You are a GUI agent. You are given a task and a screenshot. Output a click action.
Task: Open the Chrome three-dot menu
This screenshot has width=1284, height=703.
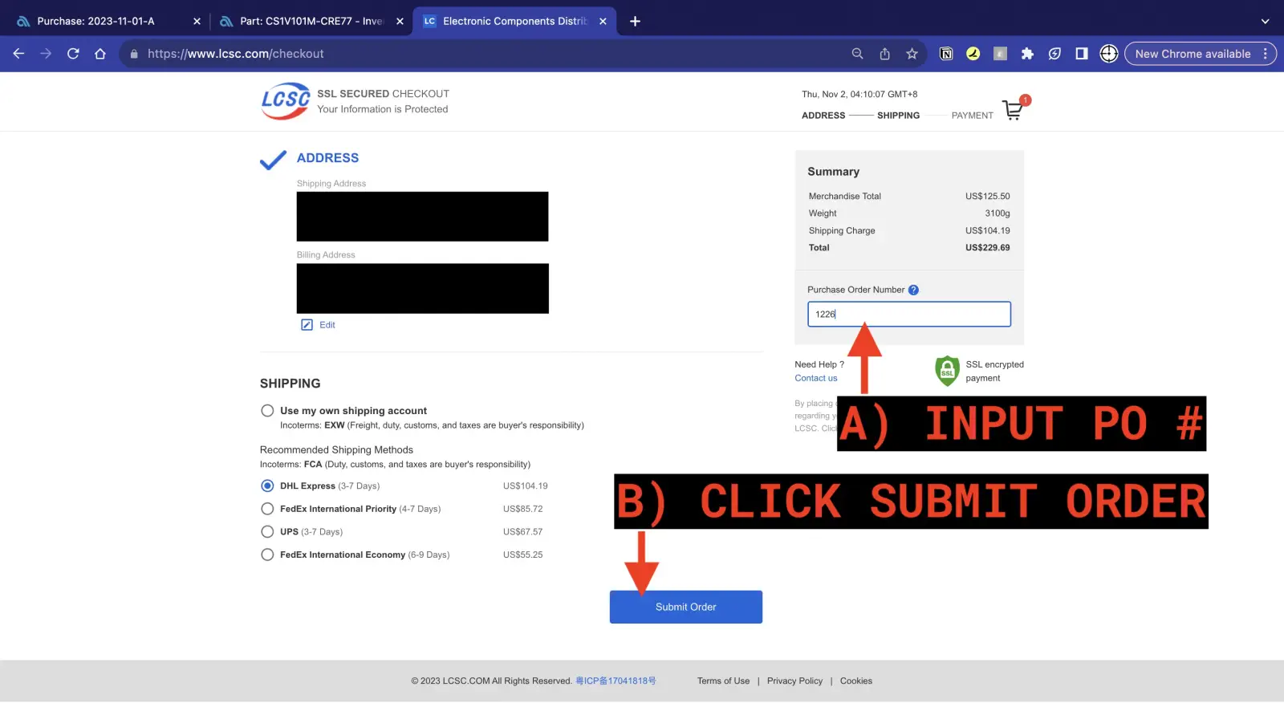pyautogui.click(x=1266, y=54)
